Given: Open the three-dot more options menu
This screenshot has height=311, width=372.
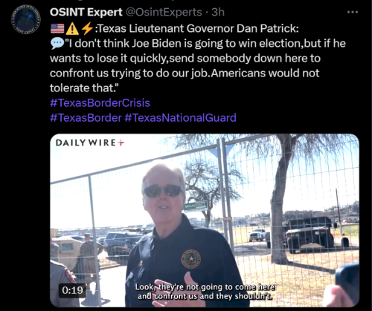Looking at the screenshot, I should tap(353, 12).
